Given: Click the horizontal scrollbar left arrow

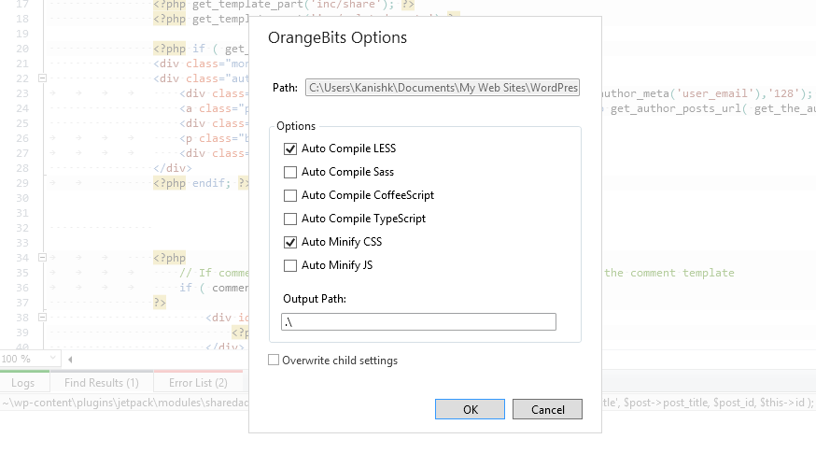Looking at the screenshot, I should (70, 359).
